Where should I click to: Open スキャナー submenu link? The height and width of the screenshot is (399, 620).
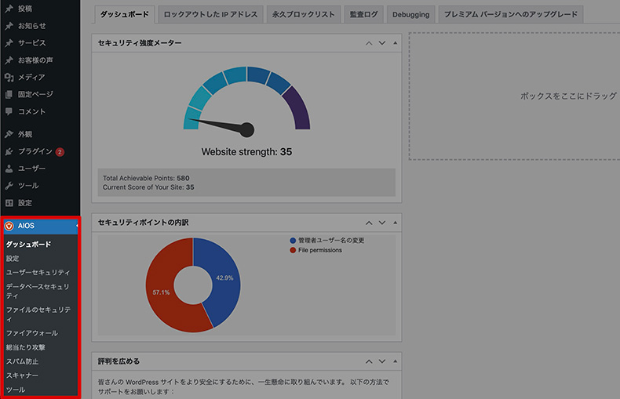22,375
